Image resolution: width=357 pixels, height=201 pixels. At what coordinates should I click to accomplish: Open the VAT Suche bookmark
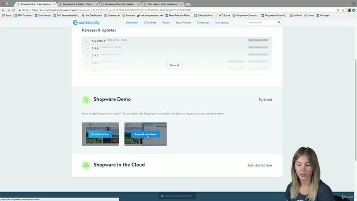pos(223,15)
